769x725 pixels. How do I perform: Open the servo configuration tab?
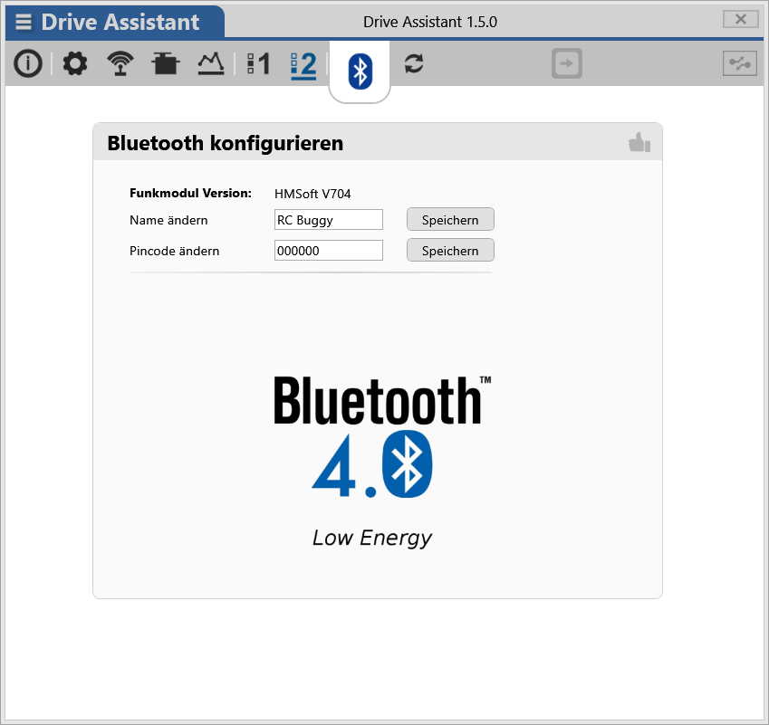165,63
